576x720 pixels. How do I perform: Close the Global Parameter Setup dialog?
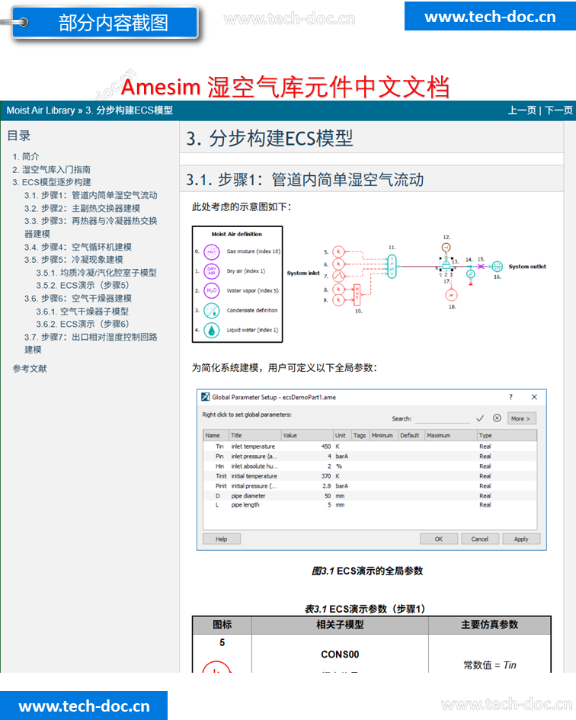click(x=534, y=397)
